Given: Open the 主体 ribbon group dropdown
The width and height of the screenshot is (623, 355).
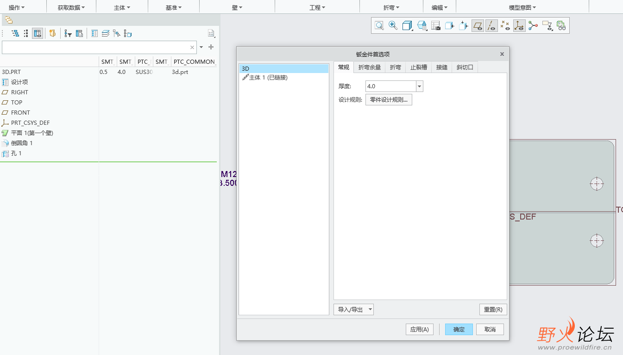Looking at the screenshot, I should [x=122, y=7].
